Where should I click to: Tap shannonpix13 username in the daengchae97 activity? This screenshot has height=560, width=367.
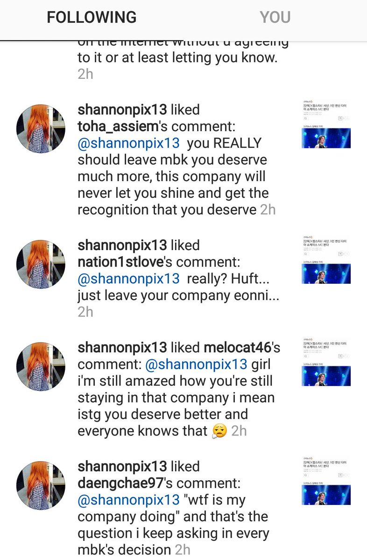[x=122, y=466]
